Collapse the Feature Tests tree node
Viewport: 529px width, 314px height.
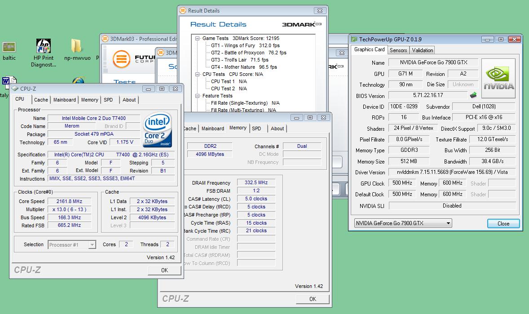pyautogui.click(x=197, y=96)
